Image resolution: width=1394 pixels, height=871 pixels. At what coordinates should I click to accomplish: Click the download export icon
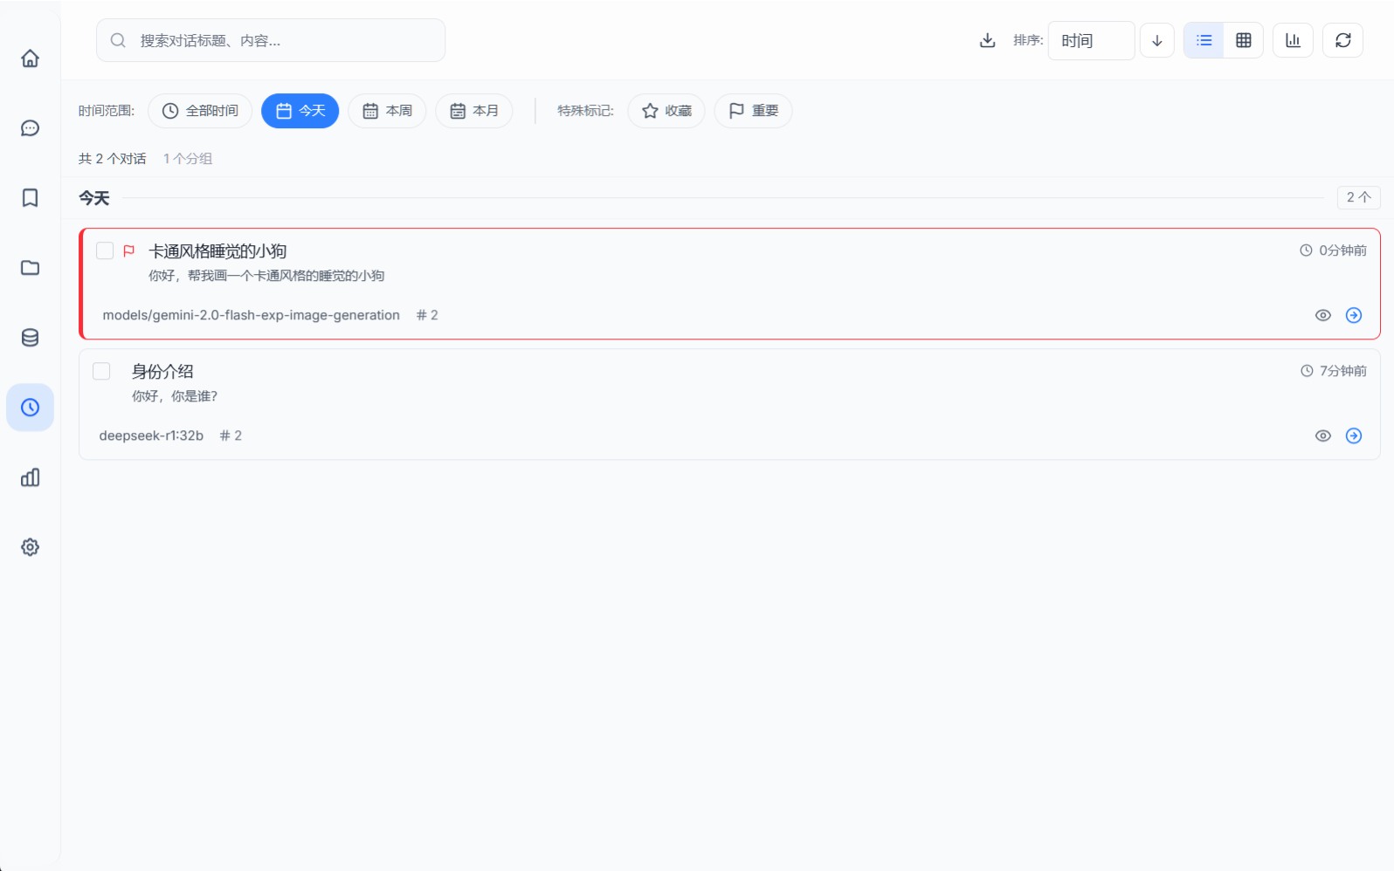point(987,40)
